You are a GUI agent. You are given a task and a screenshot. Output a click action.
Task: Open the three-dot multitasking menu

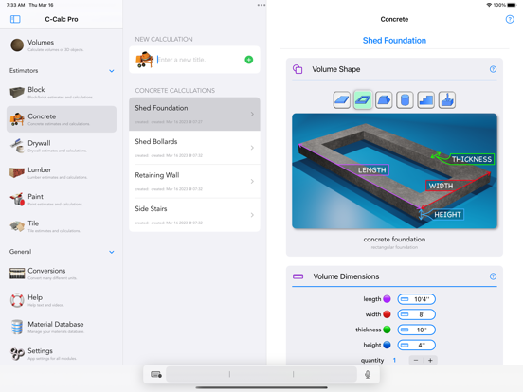click(x=261, y=5)
